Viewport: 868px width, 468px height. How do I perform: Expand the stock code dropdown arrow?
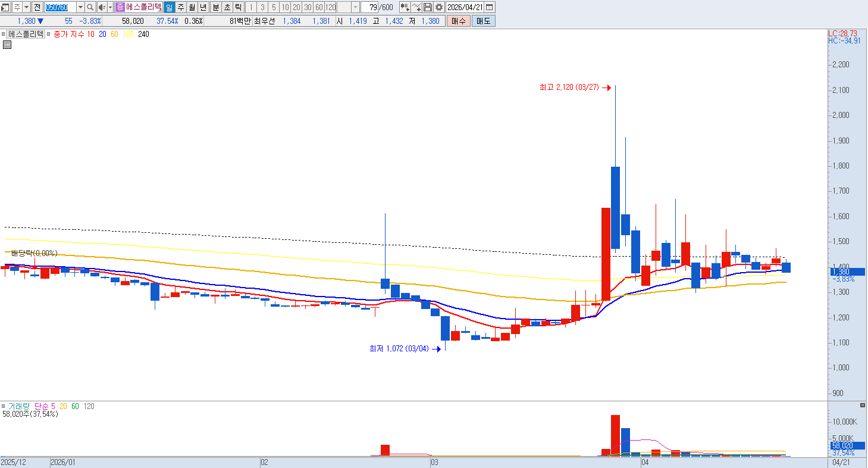[x=80, y=7]
